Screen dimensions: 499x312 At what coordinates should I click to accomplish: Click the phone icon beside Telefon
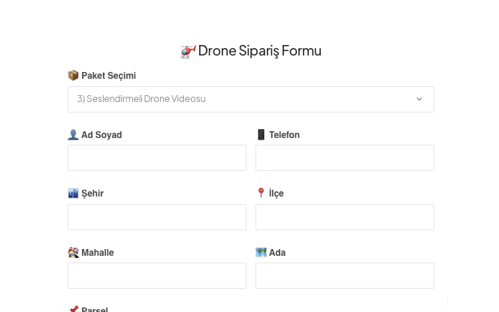coord(261,135)
